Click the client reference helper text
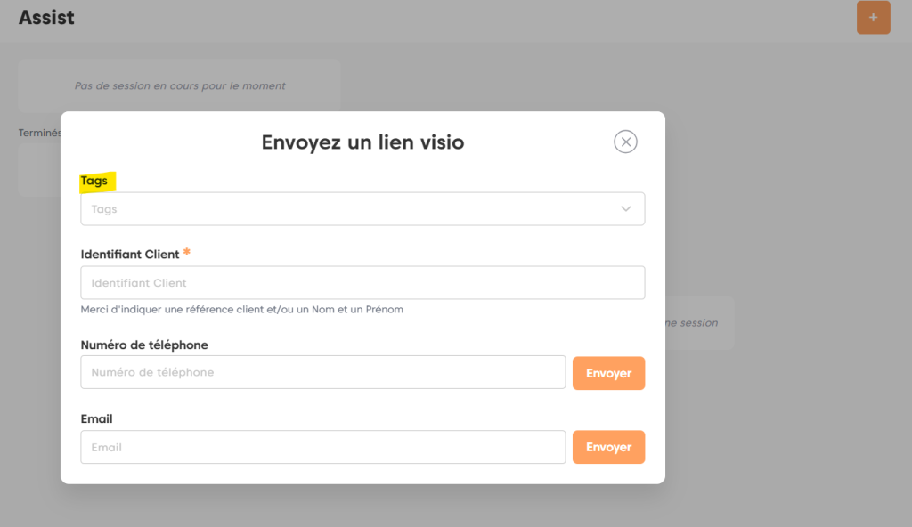912x527 pixels. pos(241,310)
